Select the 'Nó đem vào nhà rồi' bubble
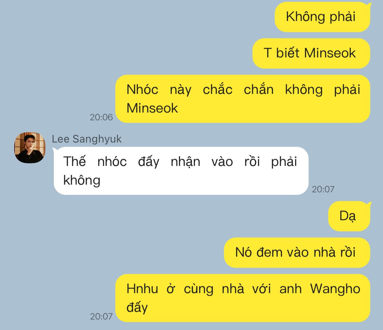 297,253
